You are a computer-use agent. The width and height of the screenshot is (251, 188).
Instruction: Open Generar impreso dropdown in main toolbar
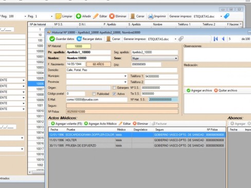click(221, 16)
